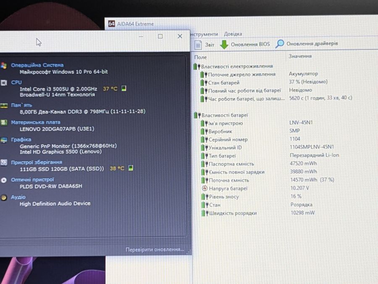Viewport: 378px width, 284px height.
Task: Select Властивості електроживлення group row
Action: (234, 66)
